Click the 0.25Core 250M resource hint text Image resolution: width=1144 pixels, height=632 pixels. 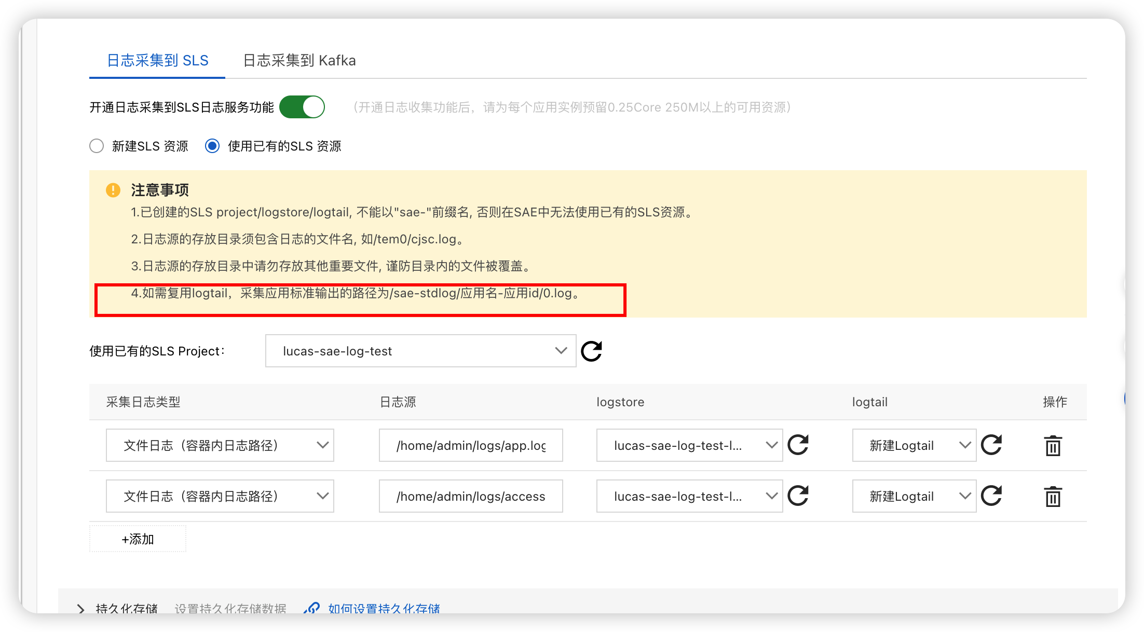tap(572, 107)
